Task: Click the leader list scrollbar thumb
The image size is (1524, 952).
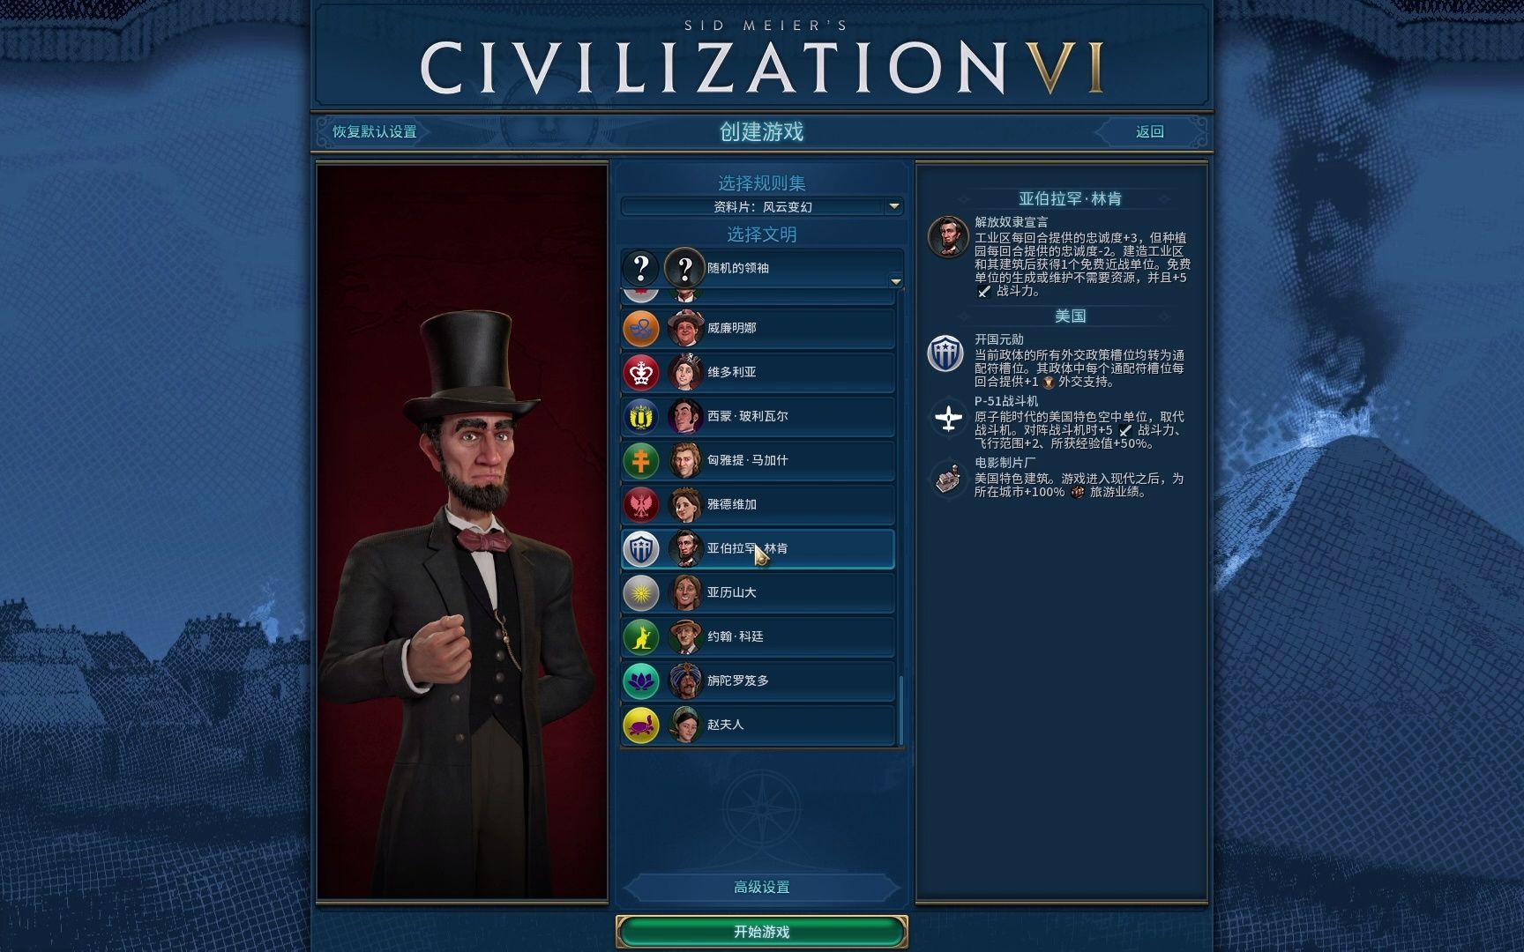Action: [x=900, y=710]
